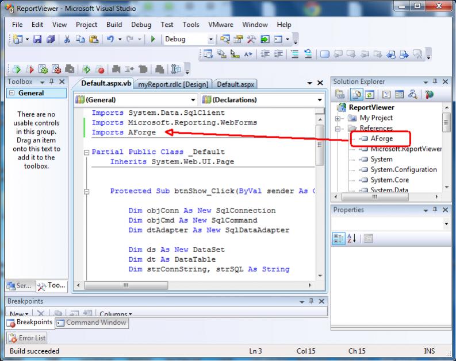Click the Save icon in the toolbar
The height and width of the screenshot is (361, 456).
37,40
